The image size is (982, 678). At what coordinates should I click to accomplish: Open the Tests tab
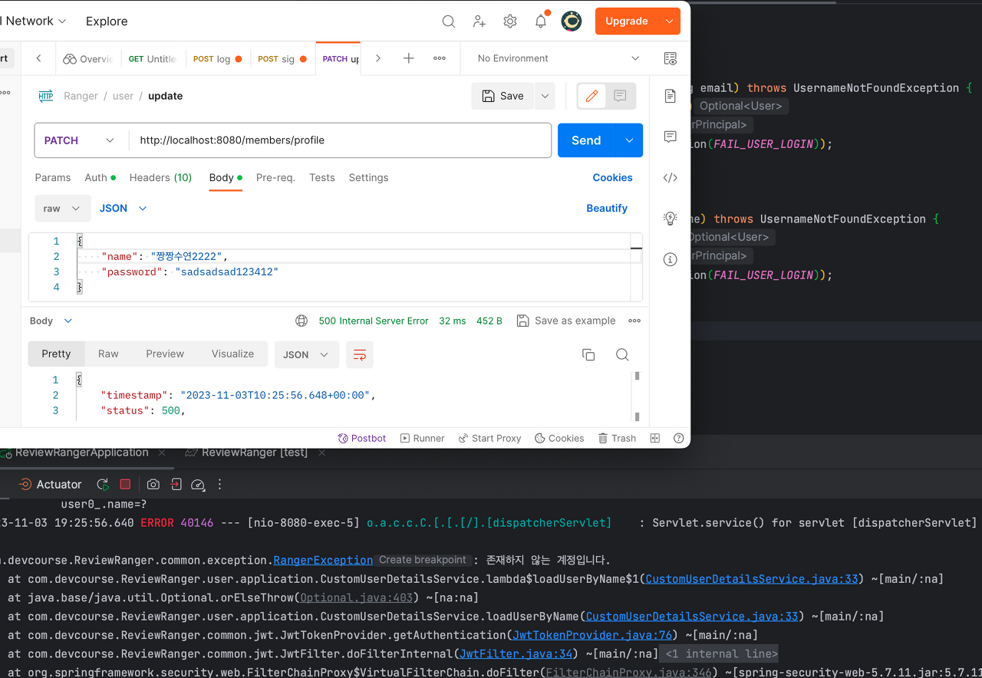tap(322, 177)
